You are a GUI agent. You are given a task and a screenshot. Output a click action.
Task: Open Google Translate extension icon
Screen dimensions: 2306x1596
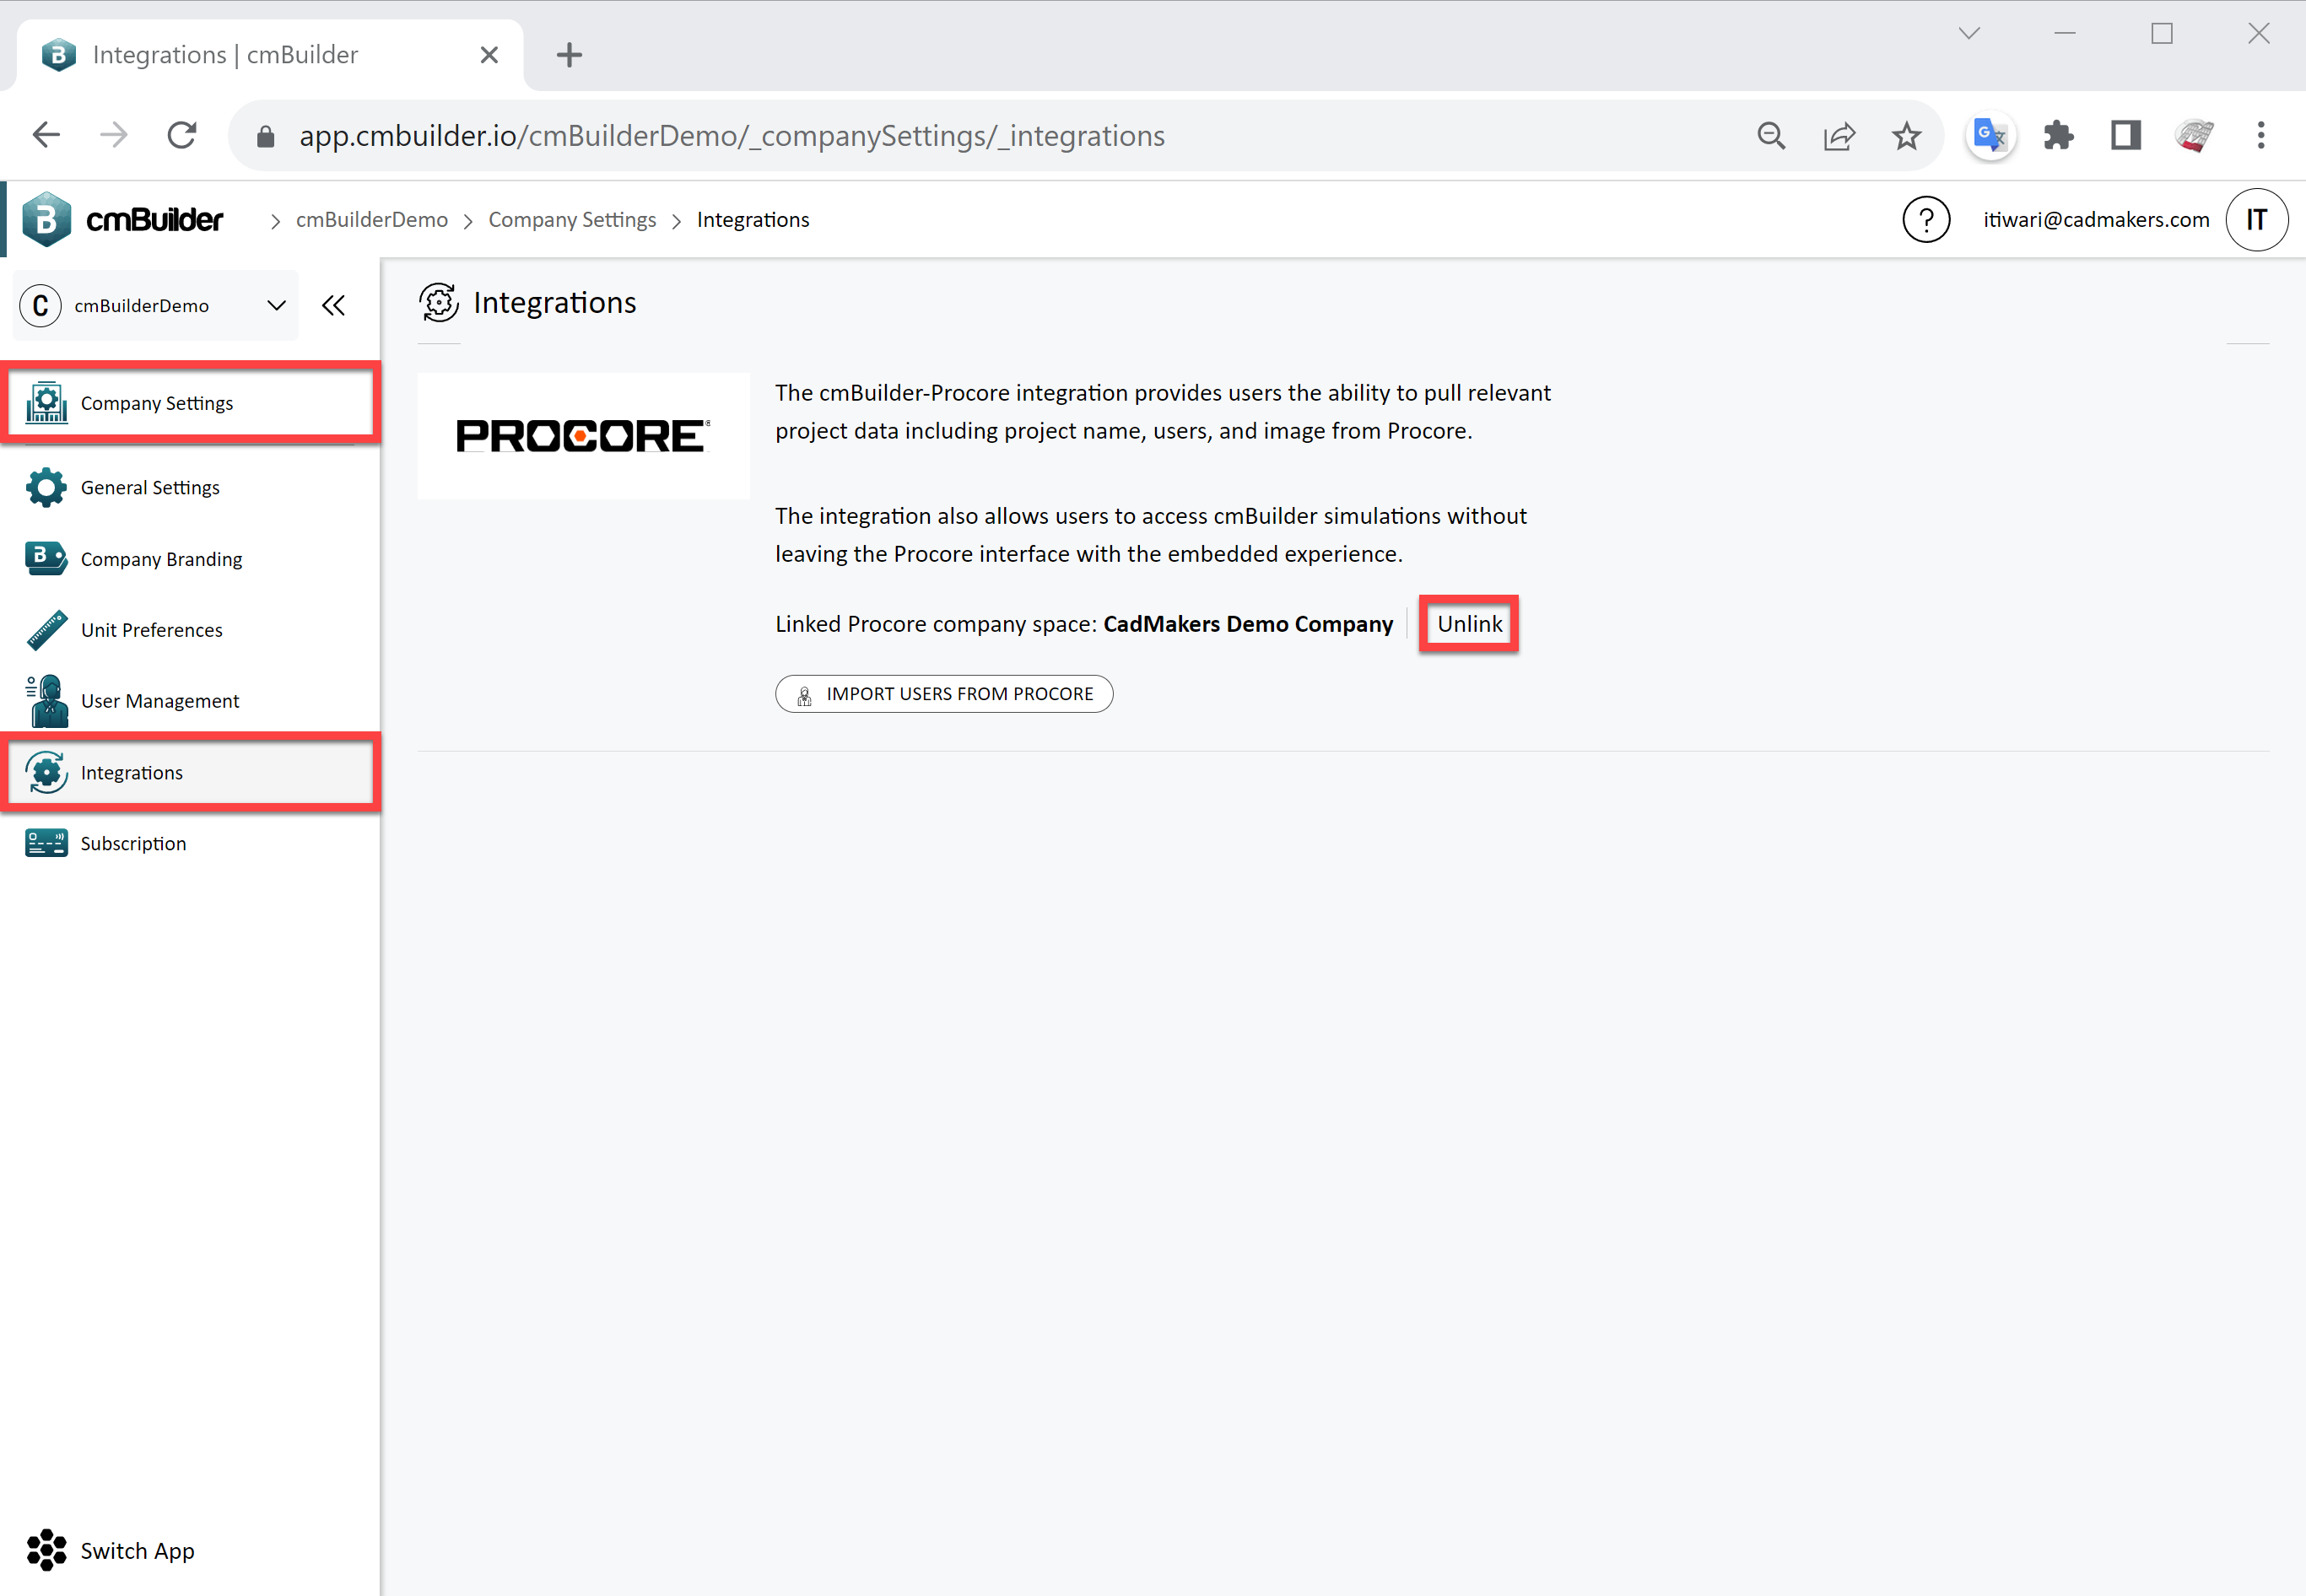point(1990,136)
